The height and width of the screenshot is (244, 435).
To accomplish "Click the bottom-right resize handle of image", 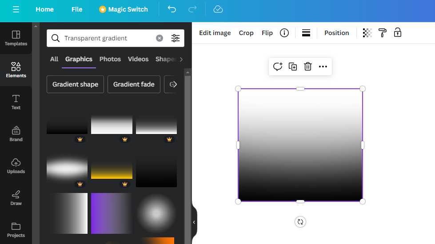I will tap(362, 201).
